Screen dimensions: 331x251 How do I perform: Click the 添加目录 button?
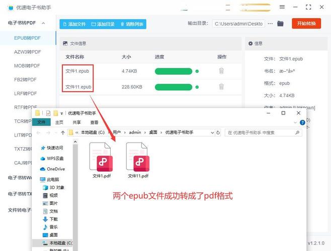[x=103, y=24]
